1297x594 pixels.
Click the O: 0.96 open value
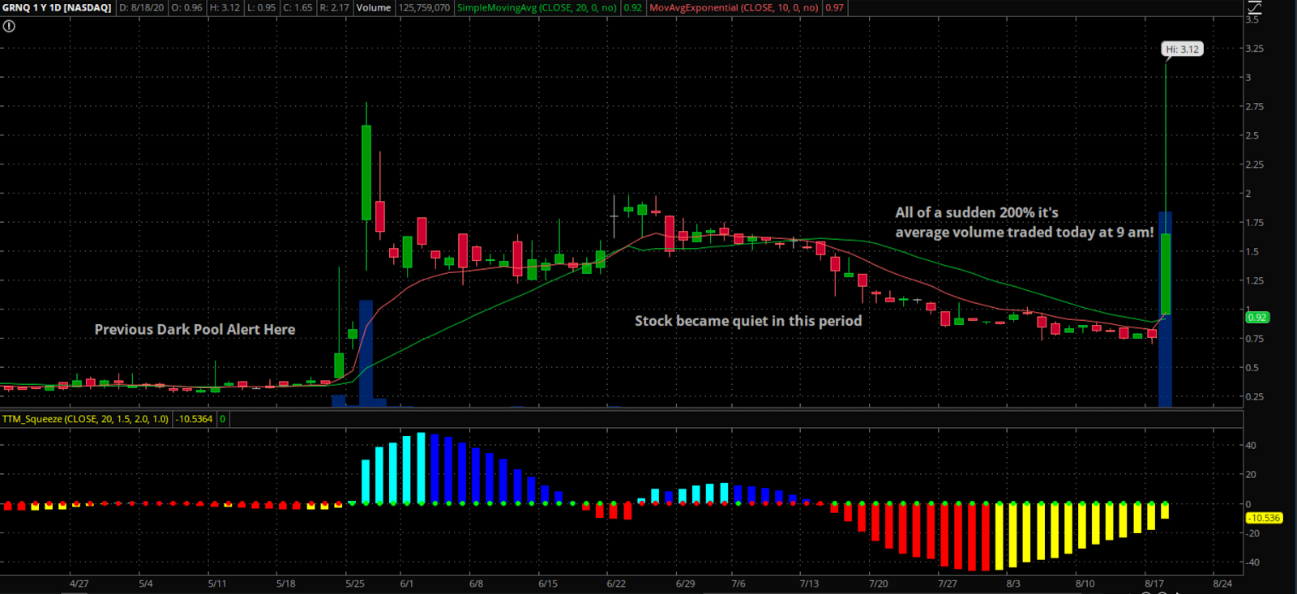pyautogui.click(x=187, y=7)
